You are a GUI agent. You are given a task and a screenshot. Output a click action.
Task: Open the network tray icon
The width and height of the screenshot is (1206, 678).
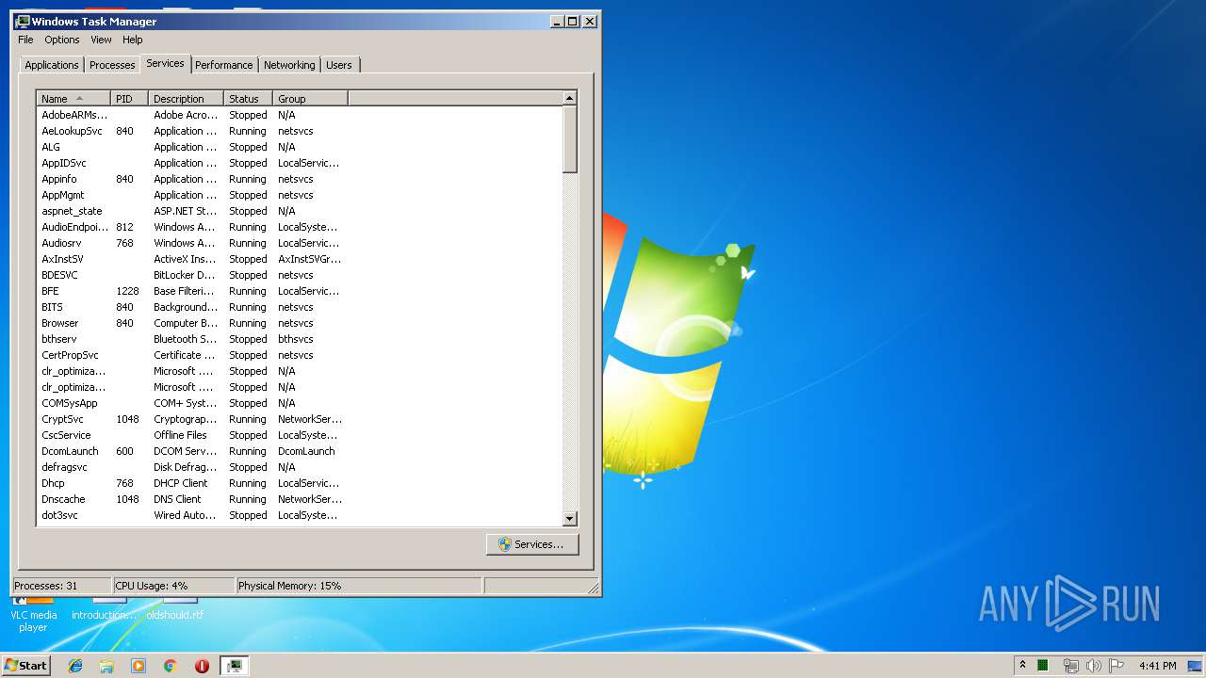(1070, 666)
